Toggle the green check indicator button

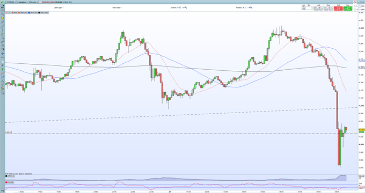[x=10, y=12]
